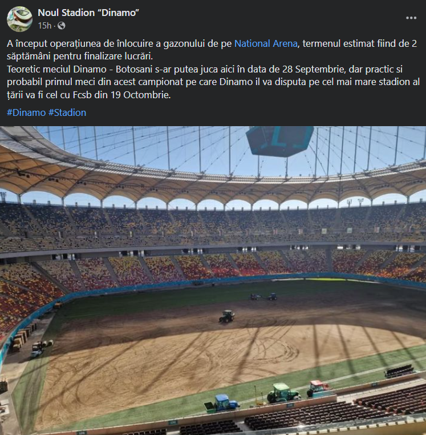
Task: Open the 15h post timestamp
Action: pos(44,26)
